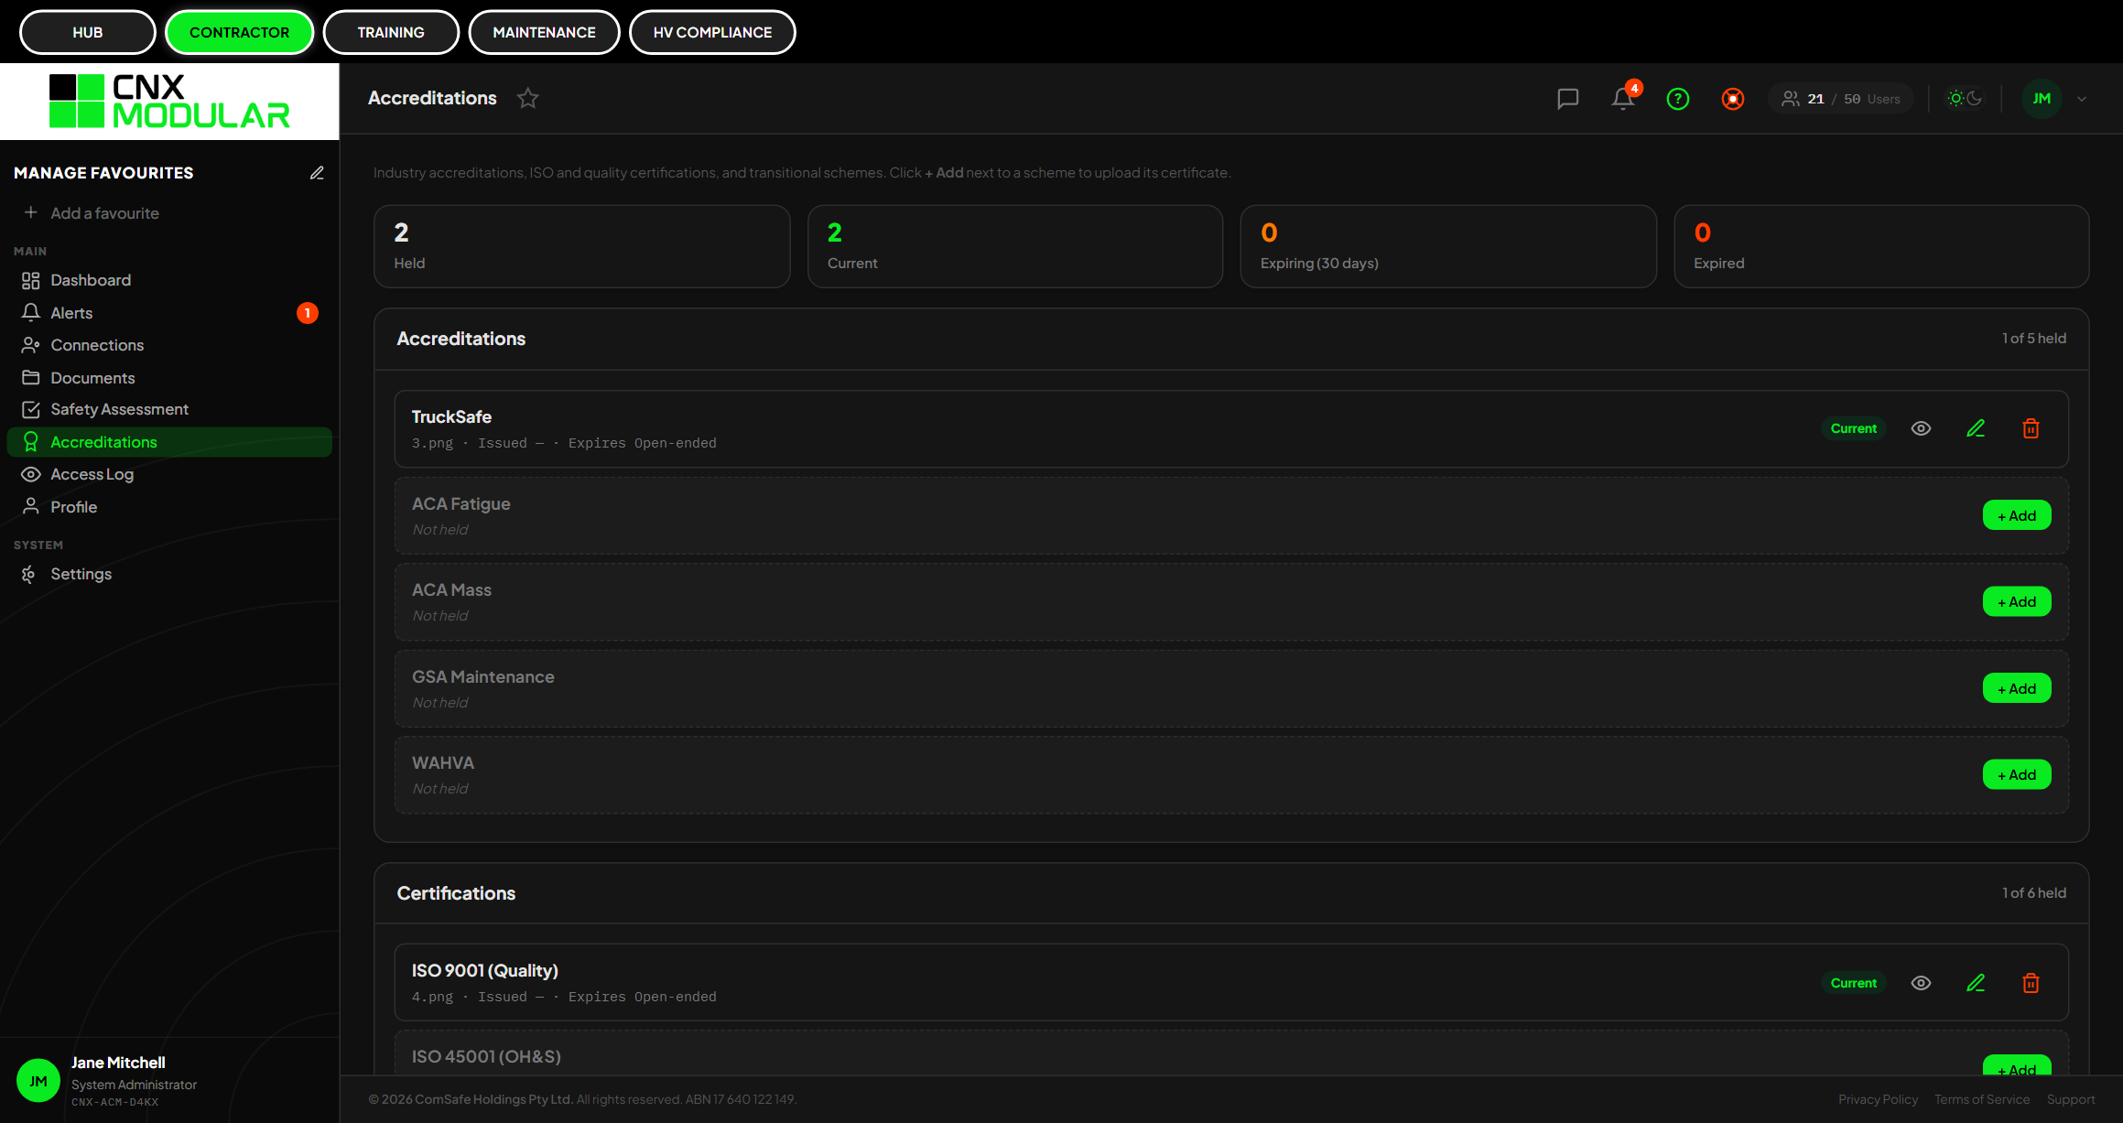Screen dimensions: 2123x1123
Task: Open Alerts in sidebar
Action: click(169, 313)
